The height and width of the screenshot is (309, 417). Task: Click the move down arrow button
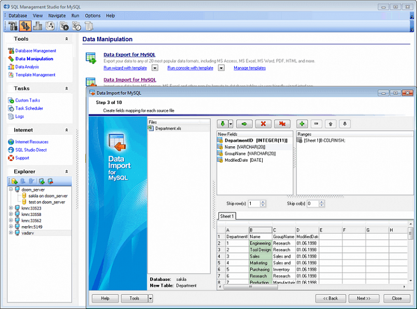(x=345, y=124)
